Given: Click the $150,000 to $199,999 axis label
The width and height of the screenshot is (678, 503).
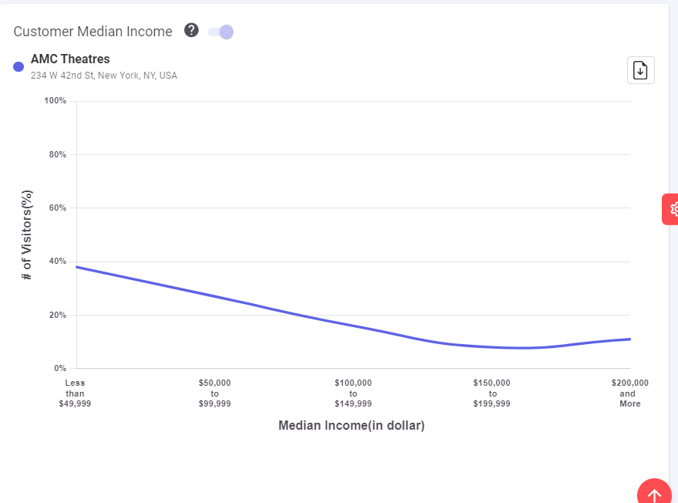Looking at the screenshot, I should point(492,393).
